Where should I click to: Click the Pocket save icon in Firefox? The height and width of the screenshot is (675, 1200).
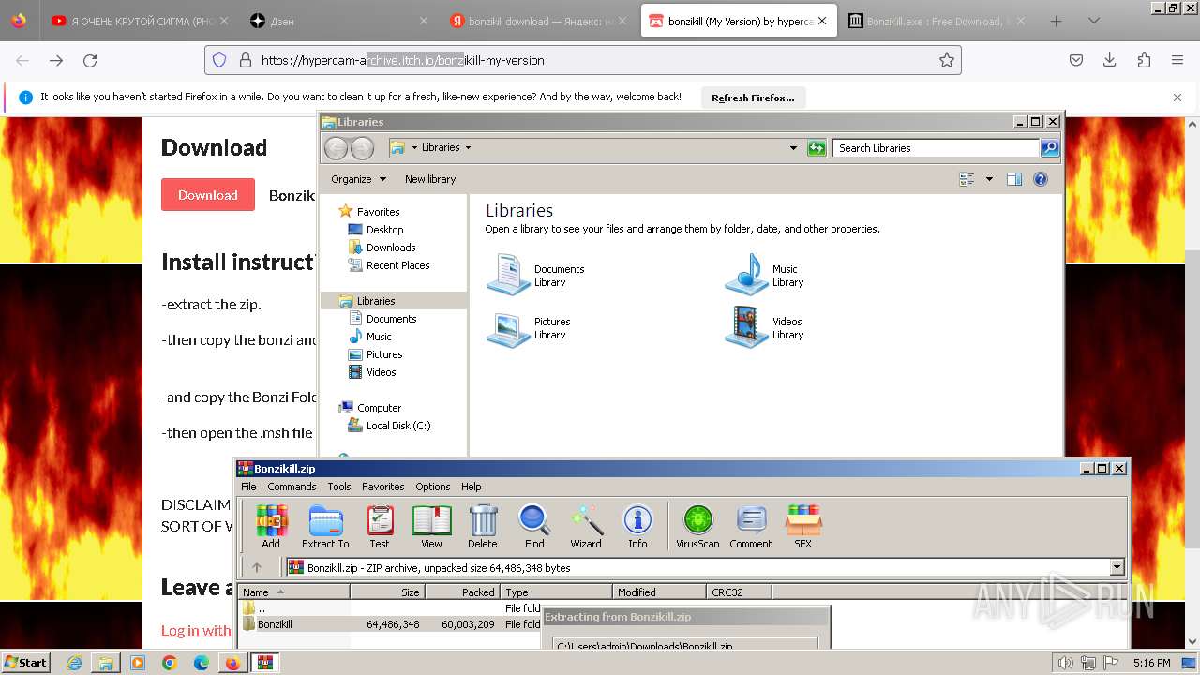coord(1076,60)
